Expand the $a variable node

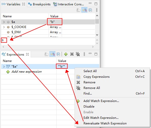pos(4,22)
